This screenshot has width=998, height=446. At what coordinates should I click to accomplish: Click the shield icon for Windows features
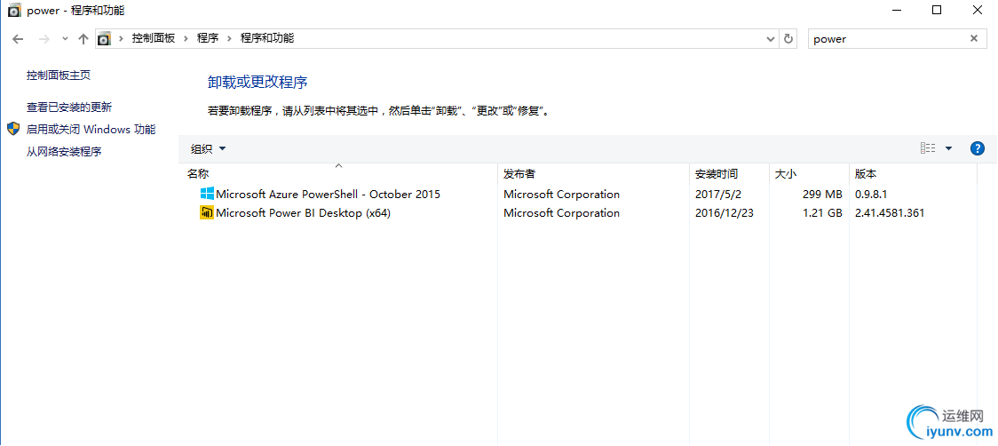pyautogui.click(x=13, y=129)
